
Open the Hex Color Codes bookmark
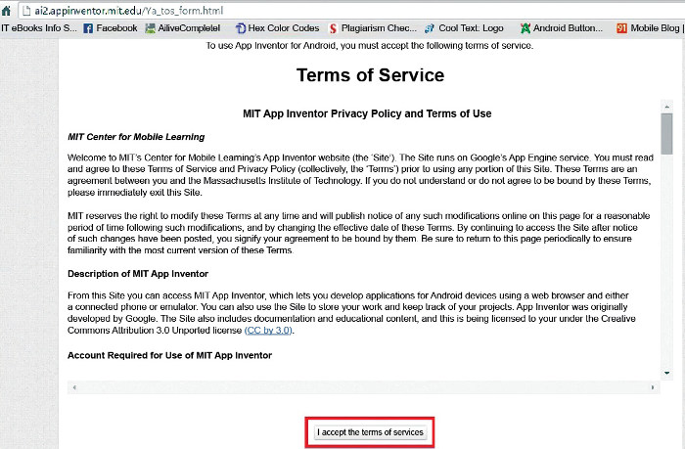[x=277, y=28]
